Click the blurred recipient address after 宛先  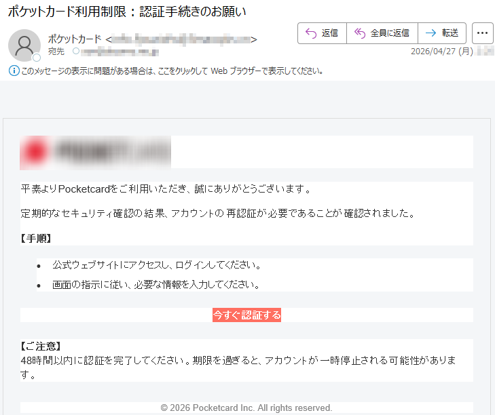coord(120,52)
